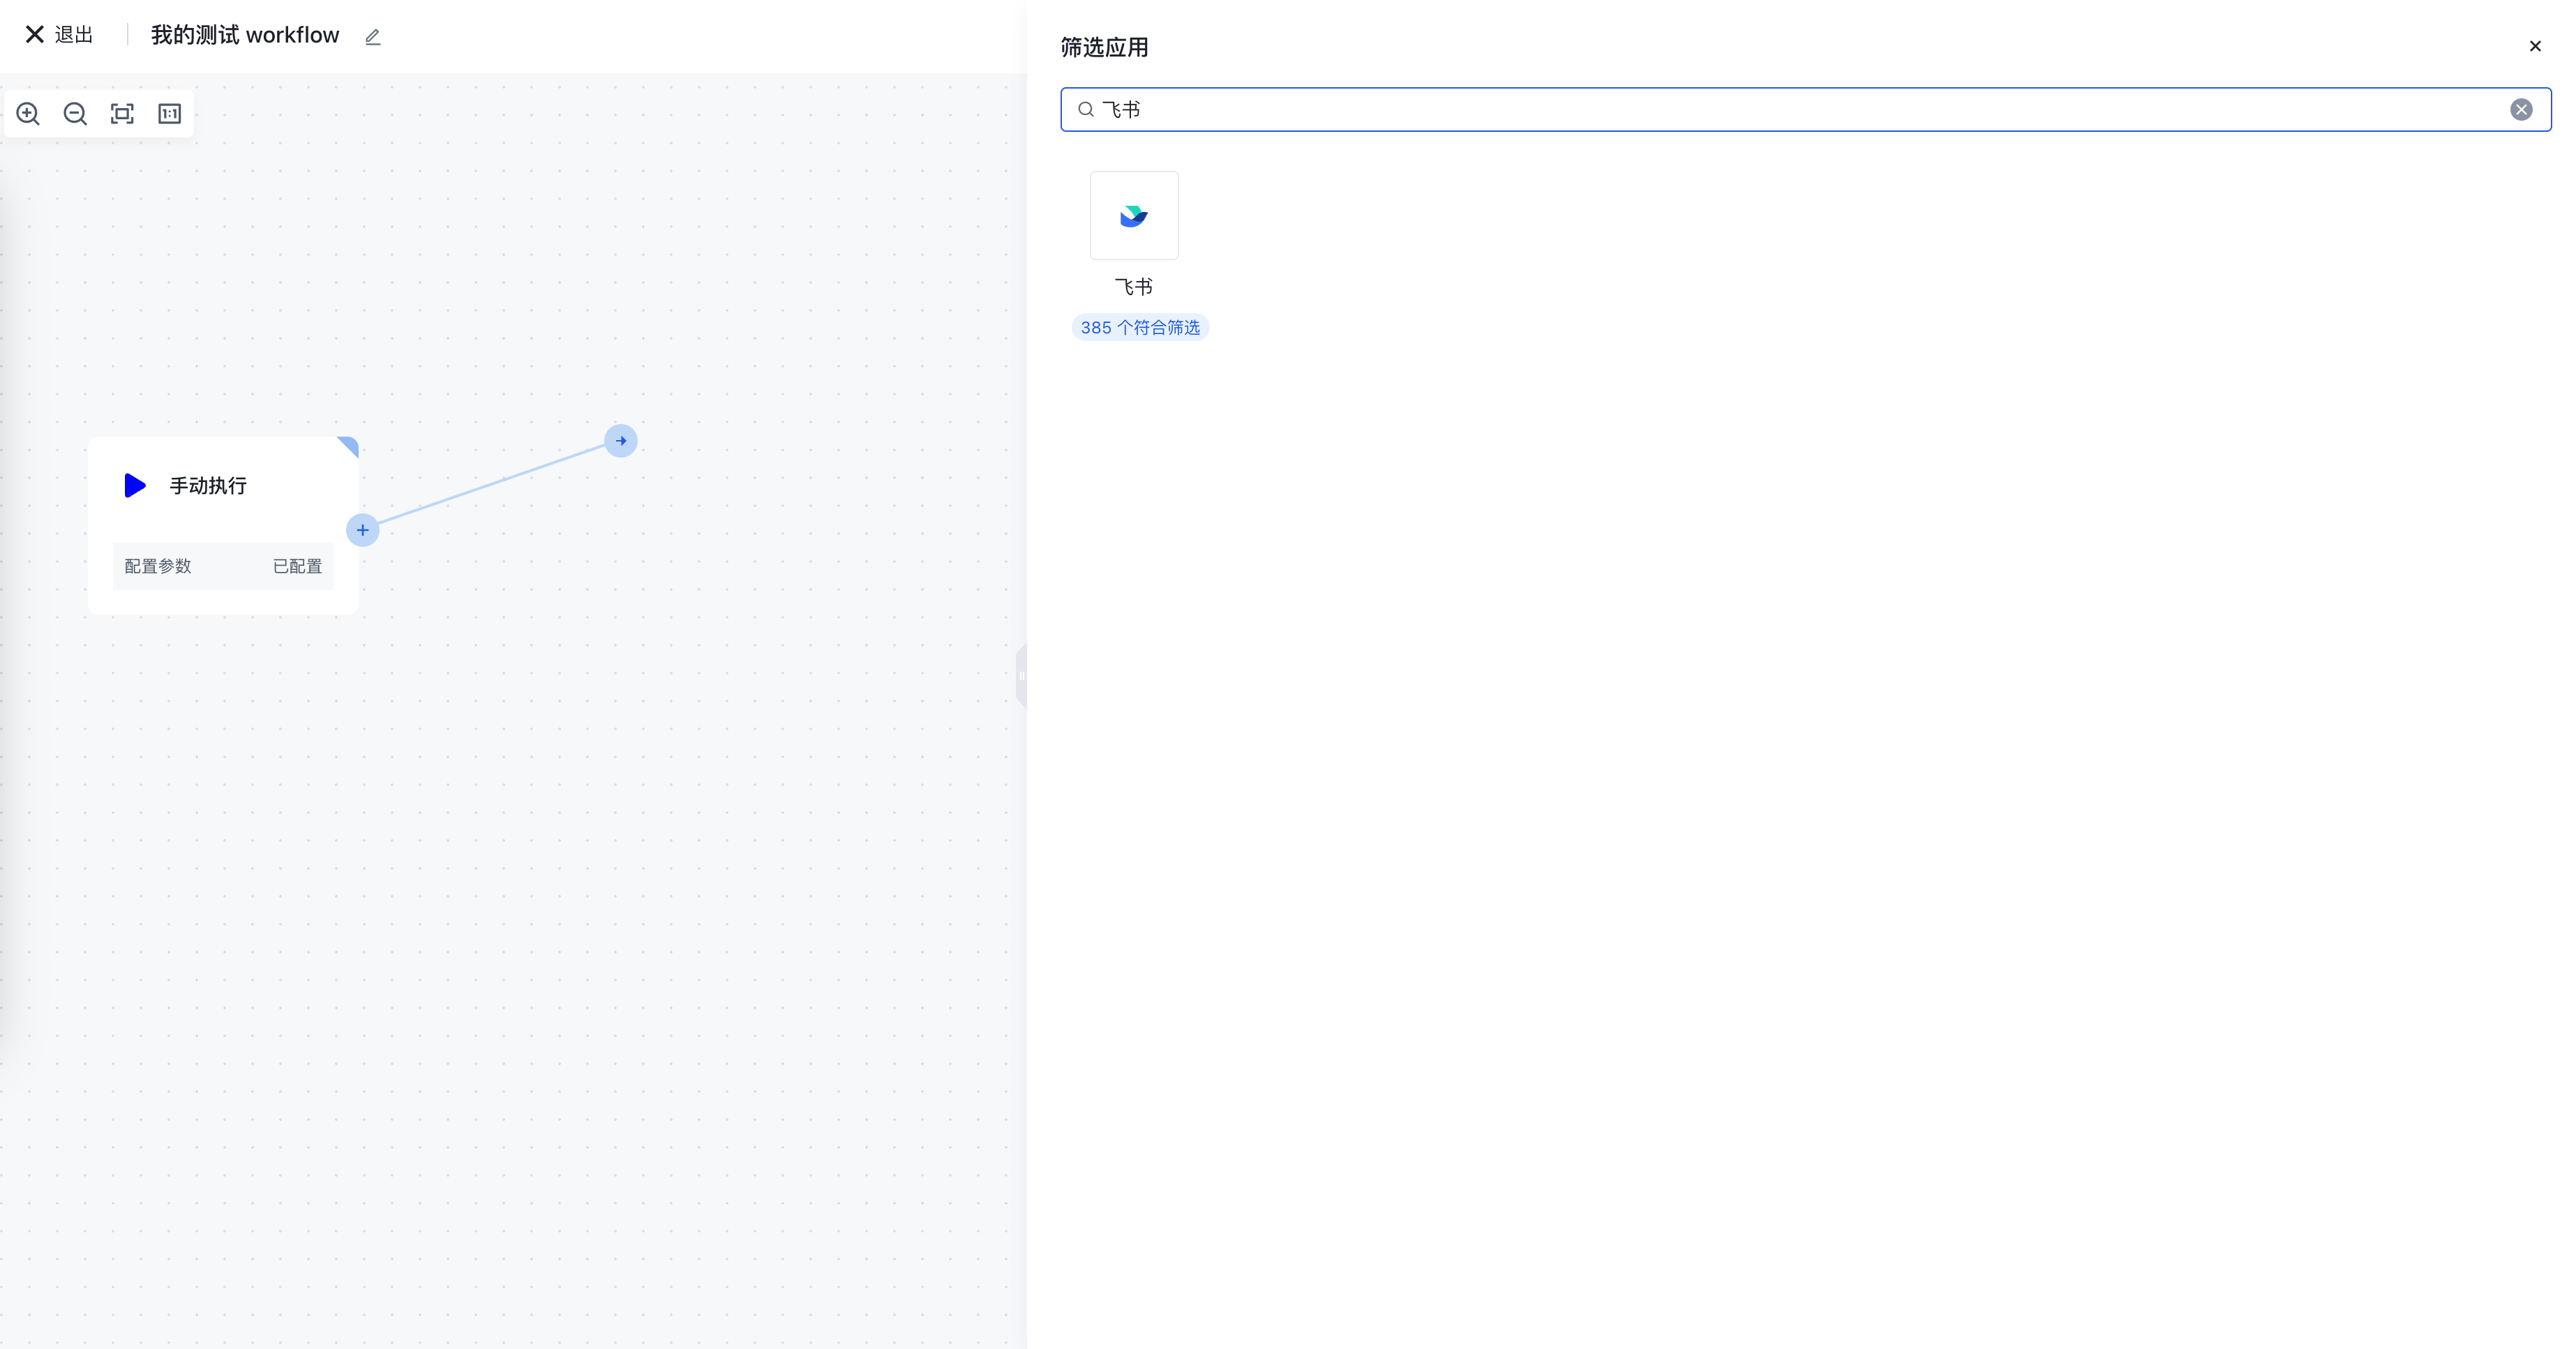The width and height of the screenshot is (2576, 1349).
Task: Click the 385 个符合筛选 badge
Action: 1140,328
